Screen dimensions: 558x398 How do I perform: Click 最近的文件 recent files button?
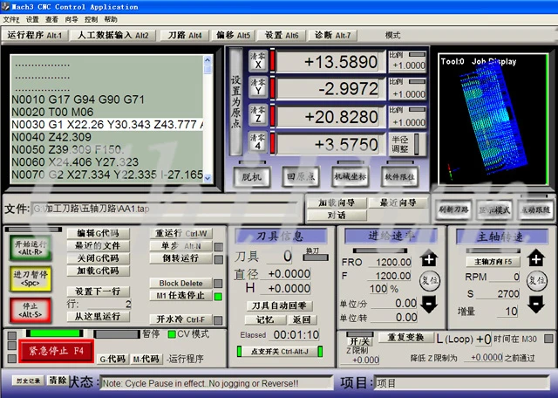click(99, 246)
